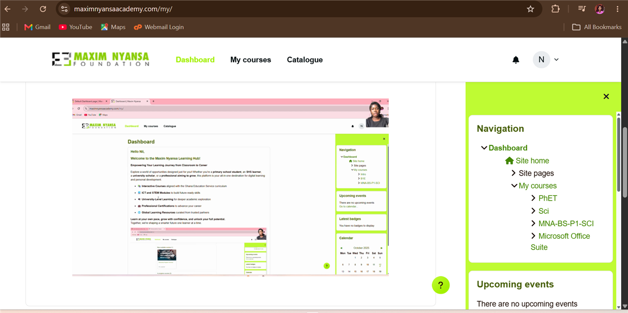Open the MNA-BS-P1-SCI course link
Viewport: 628px width, 313px height.
566,223
